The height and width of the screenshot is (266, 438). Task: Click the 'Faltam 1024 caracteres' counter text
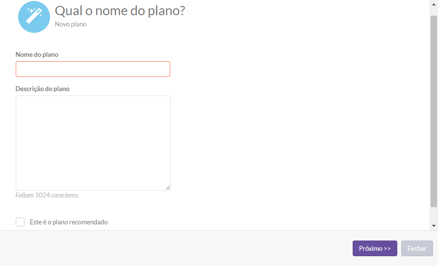(47, 195)
